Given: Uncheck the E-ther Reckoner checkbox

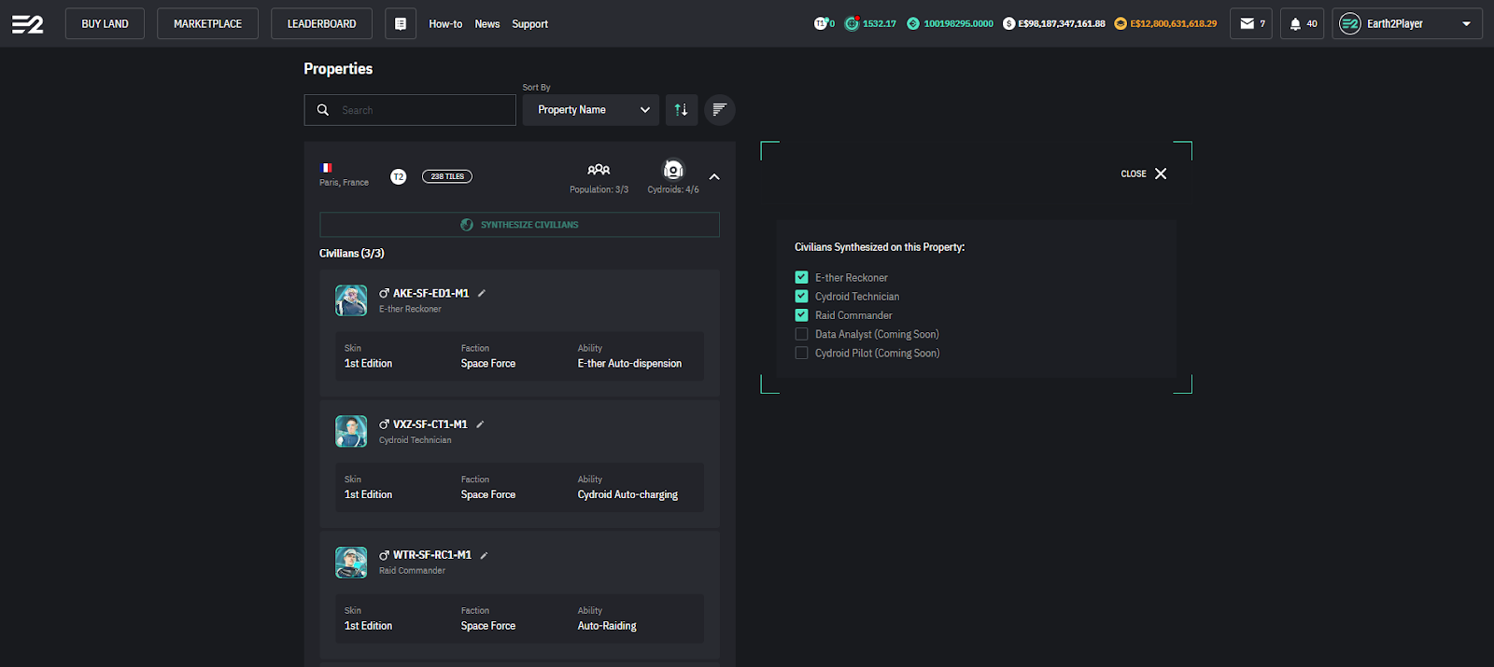Looking at the screenshot, I should coord(801,277).
